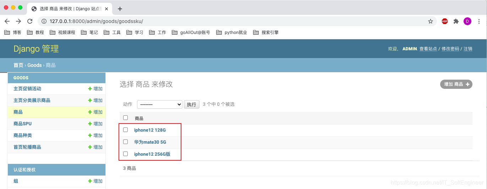
Task: Click the Django 管理 site title
Action: point(36,49)
